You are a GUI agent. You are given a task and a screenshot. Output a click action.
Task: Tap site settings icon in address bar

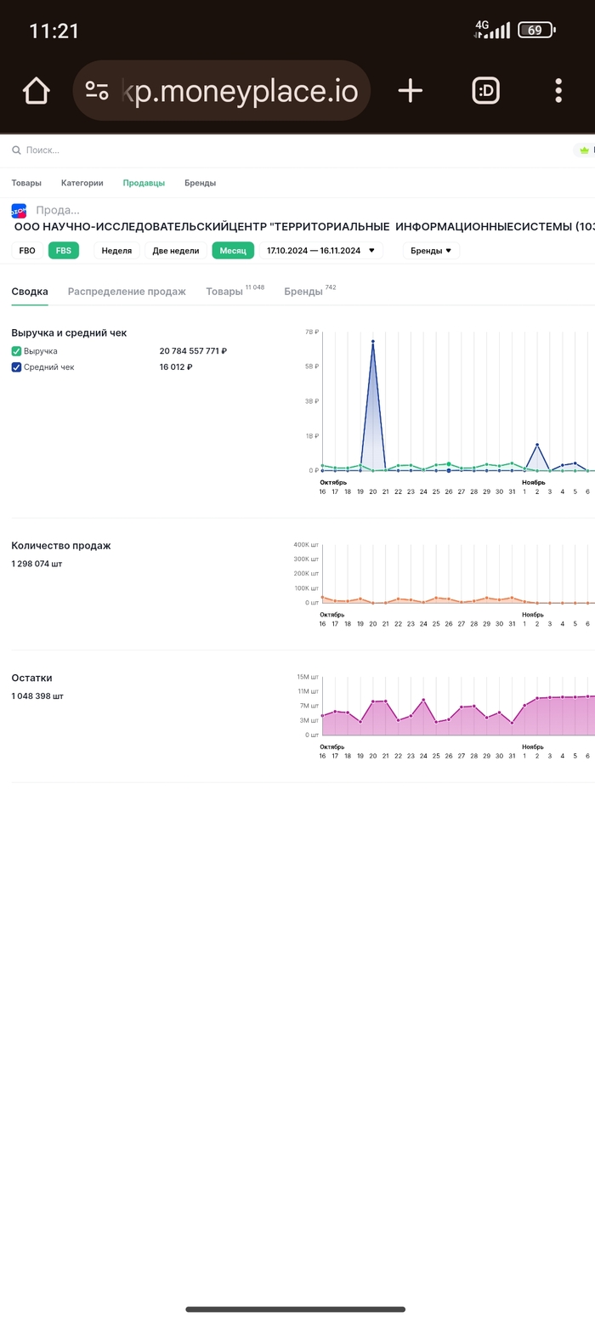coord(97,90)
